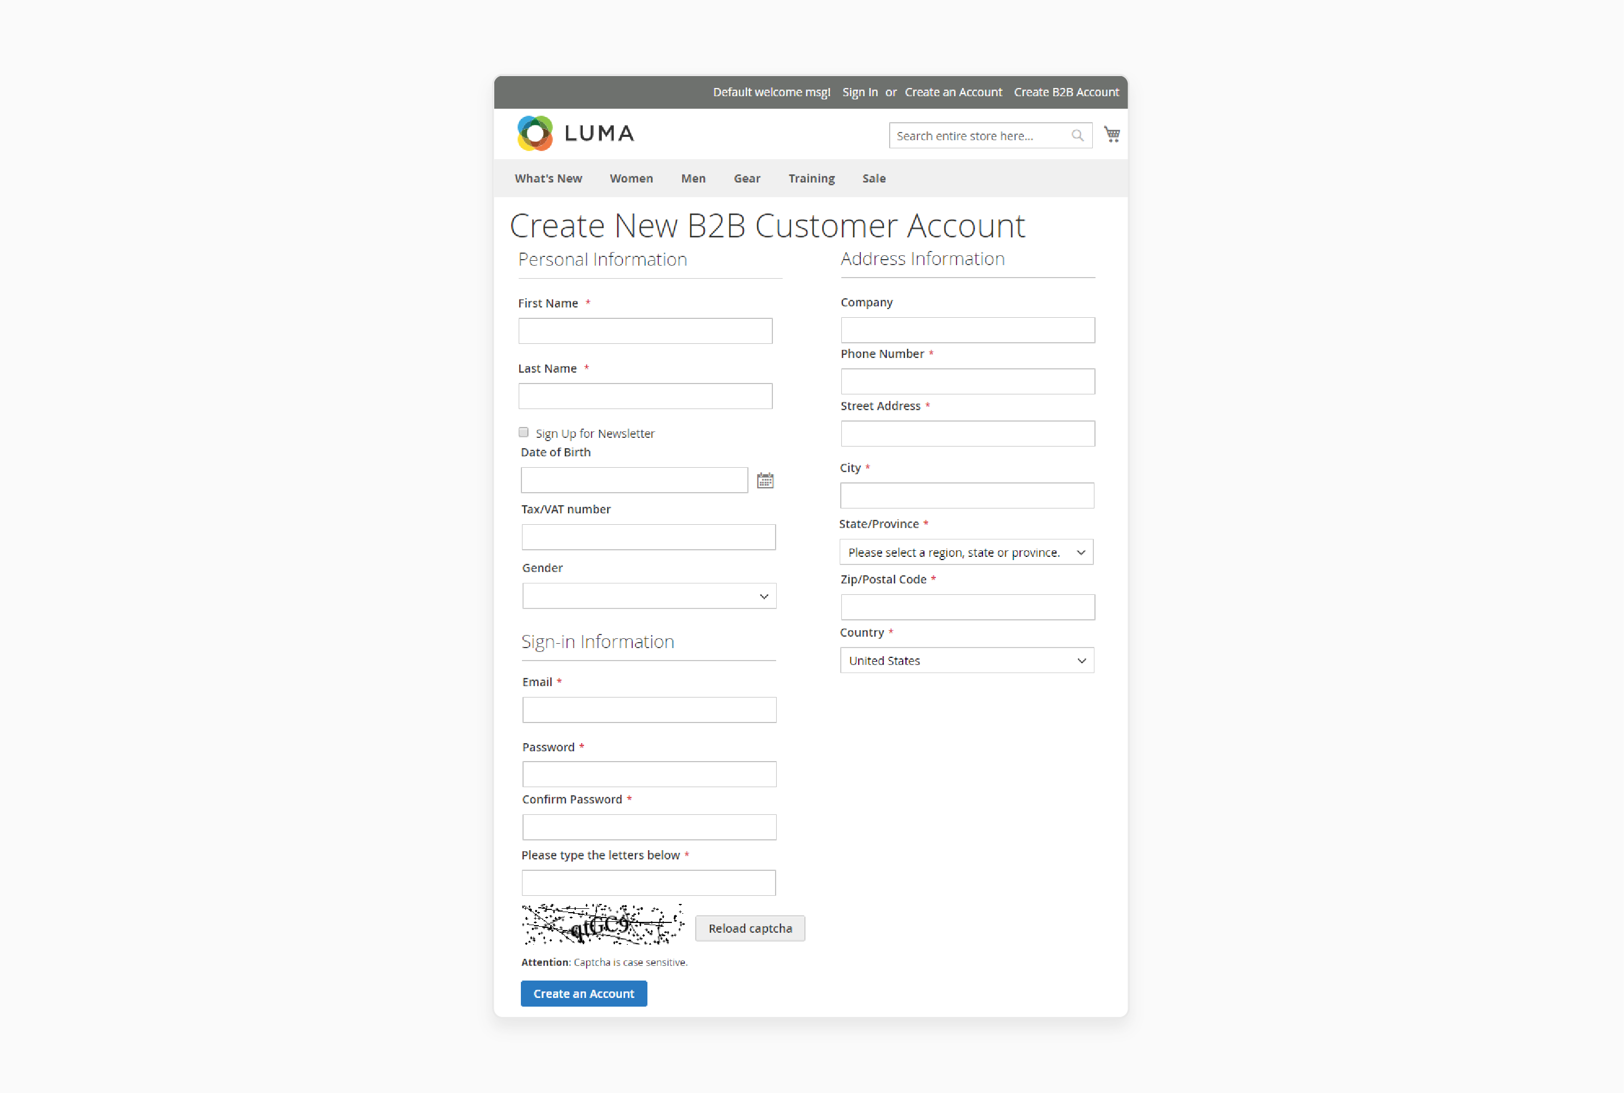Click the Luma logo icon
The image size is (1624, 1093).
[536, 133]
